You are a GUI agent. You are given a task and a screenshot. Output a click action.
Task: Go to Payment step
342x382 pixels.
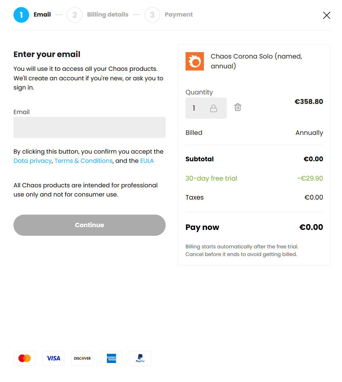pyautogui.click(x=179, y=14)
